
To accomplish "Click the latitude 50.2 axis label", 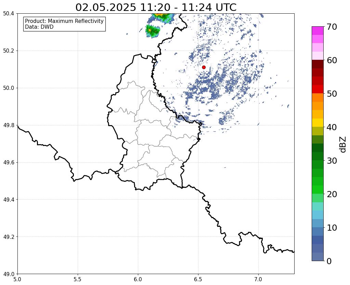I will (x=9, y=51).
